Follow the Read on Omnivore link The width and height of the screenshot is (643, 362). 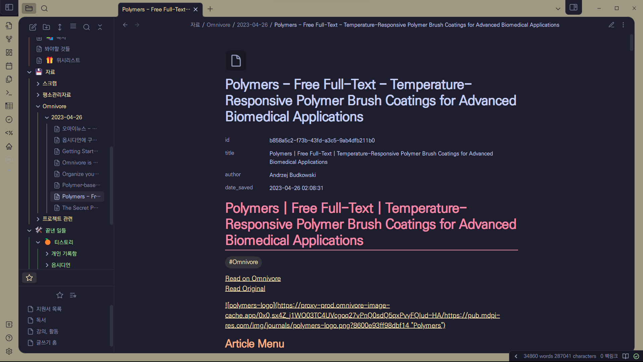click(x=253, y=279)
